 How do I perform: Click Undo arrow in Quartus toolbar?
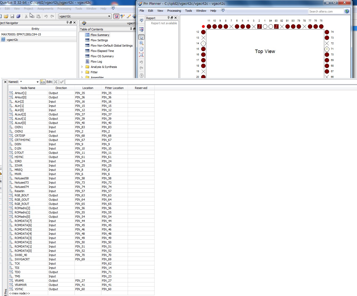pyautogui.click(x=46, y=16)
